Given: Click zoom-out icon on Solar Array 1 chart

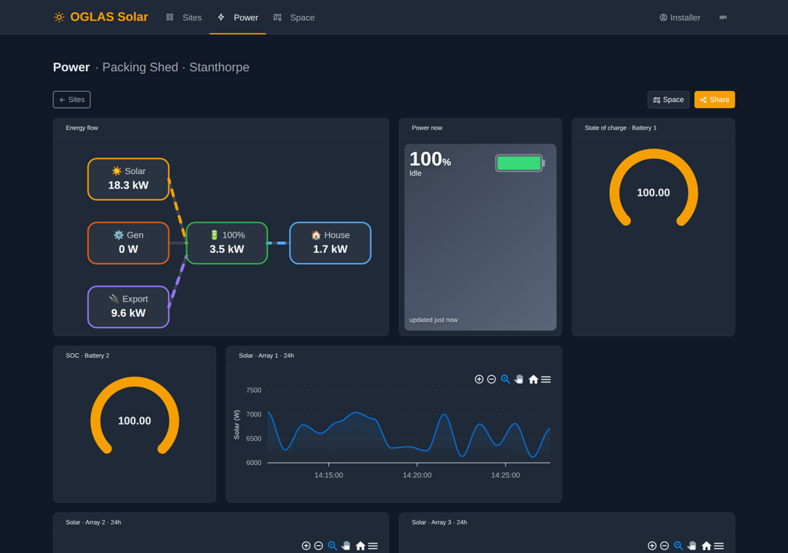Looking at the screenshot, I should pos(492,380).
